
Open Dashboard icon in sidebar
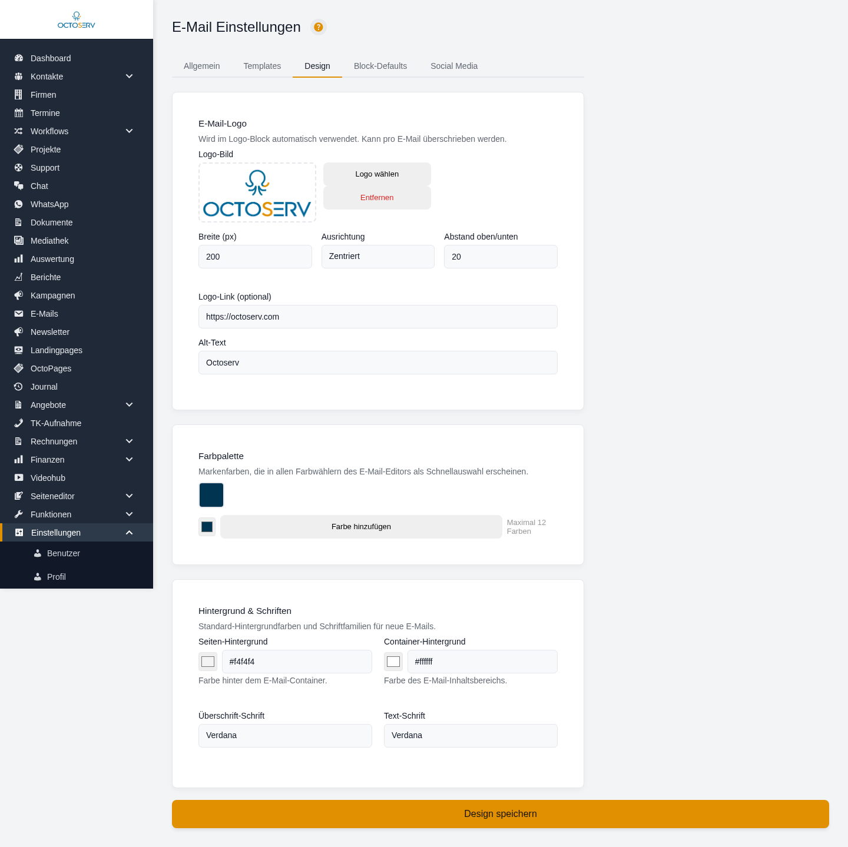[x=19, y=58]
